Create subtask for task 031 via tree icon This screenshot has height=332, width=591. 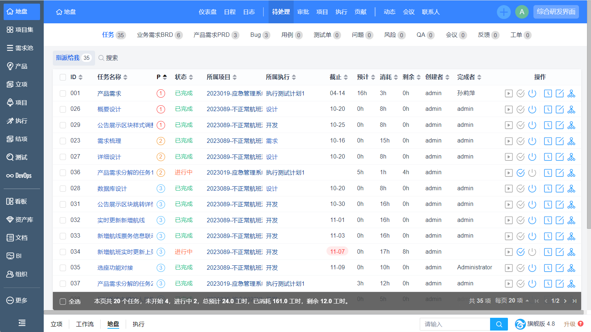click(x=571, y=204)
